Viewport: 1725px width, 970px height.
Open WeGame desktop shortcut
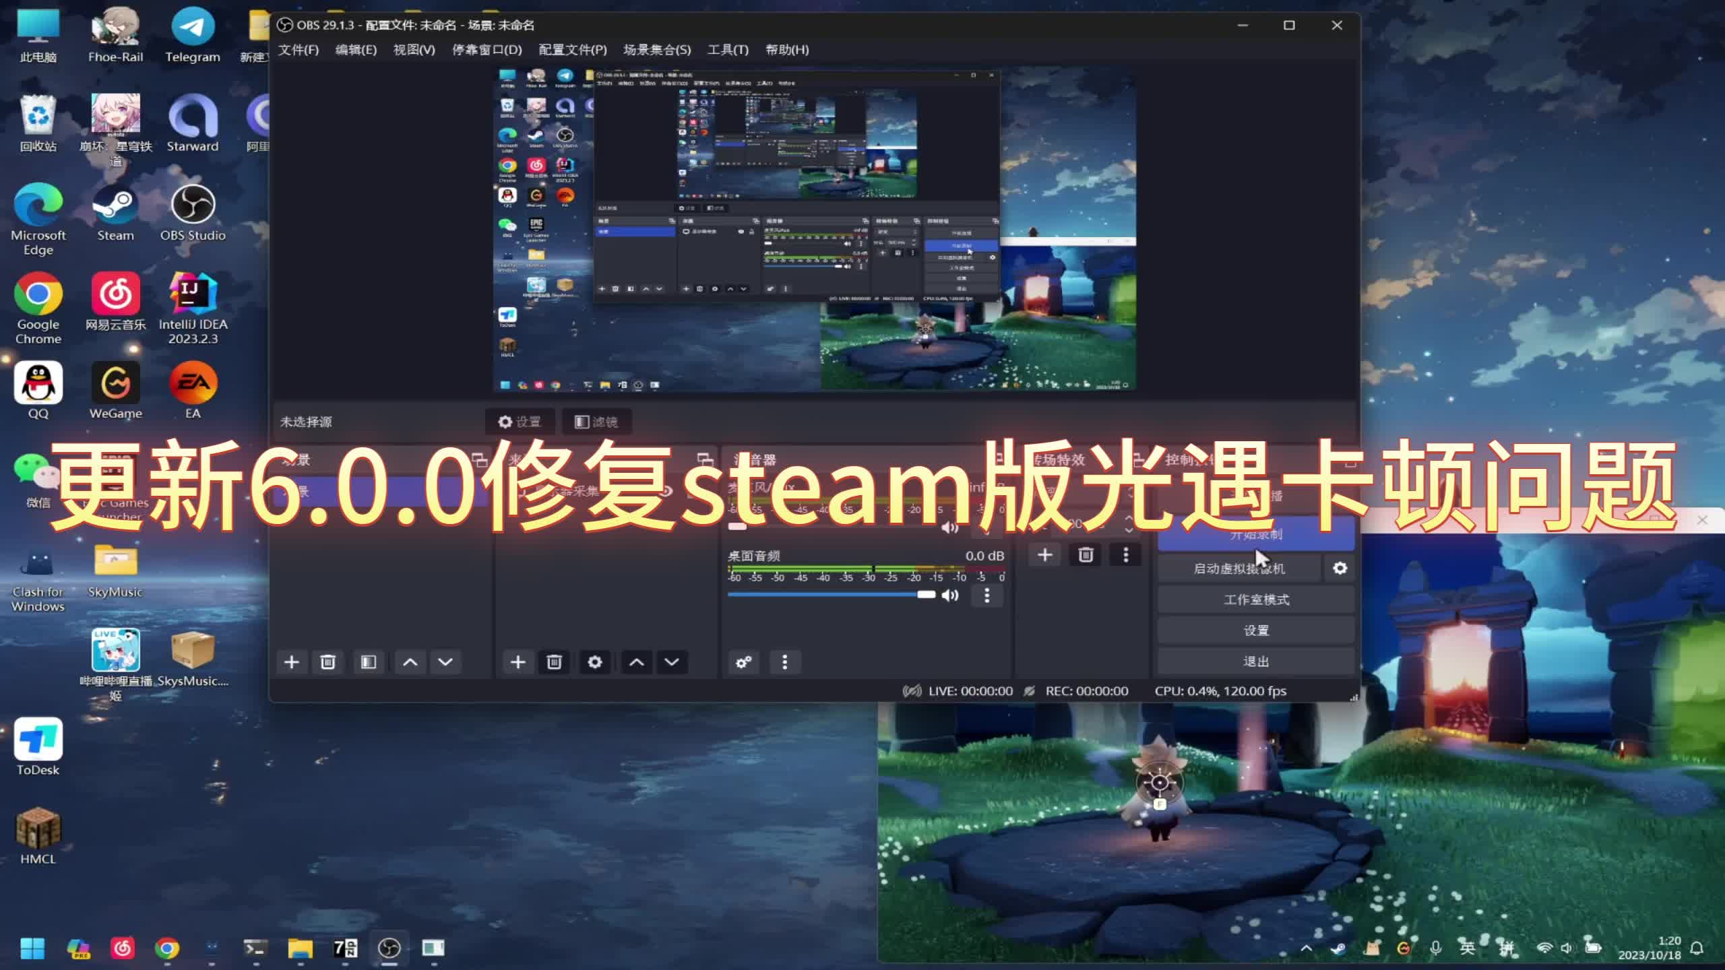click(115, 391)
